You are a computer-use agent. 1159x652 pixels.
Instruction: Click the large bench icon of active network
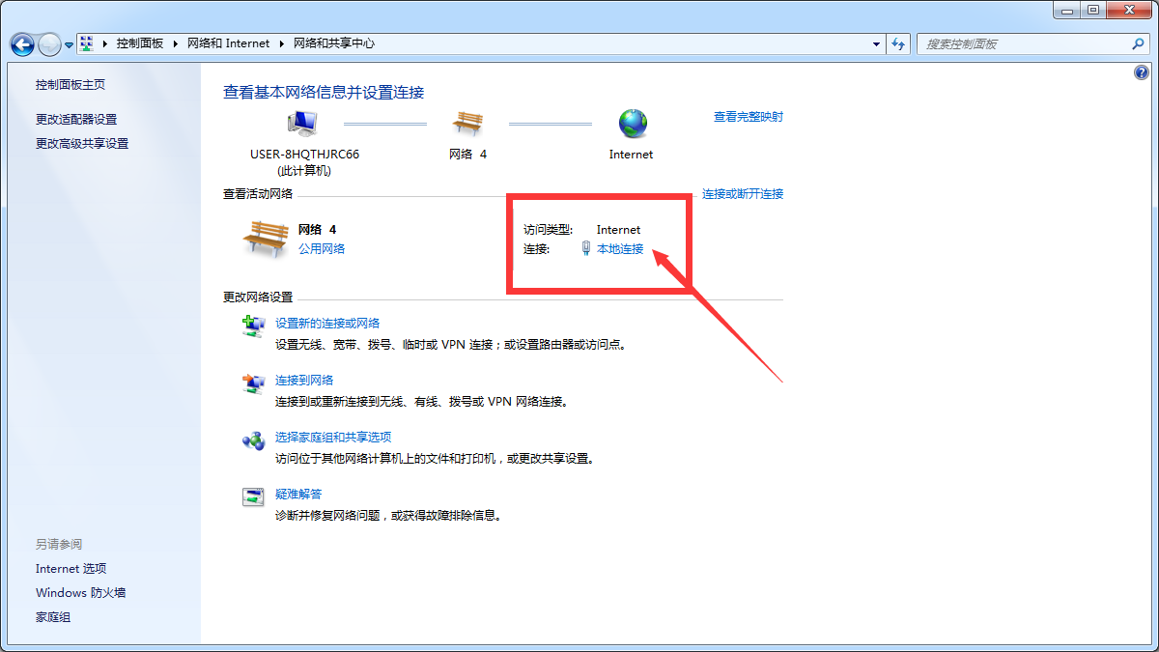[x=266, y=238]
